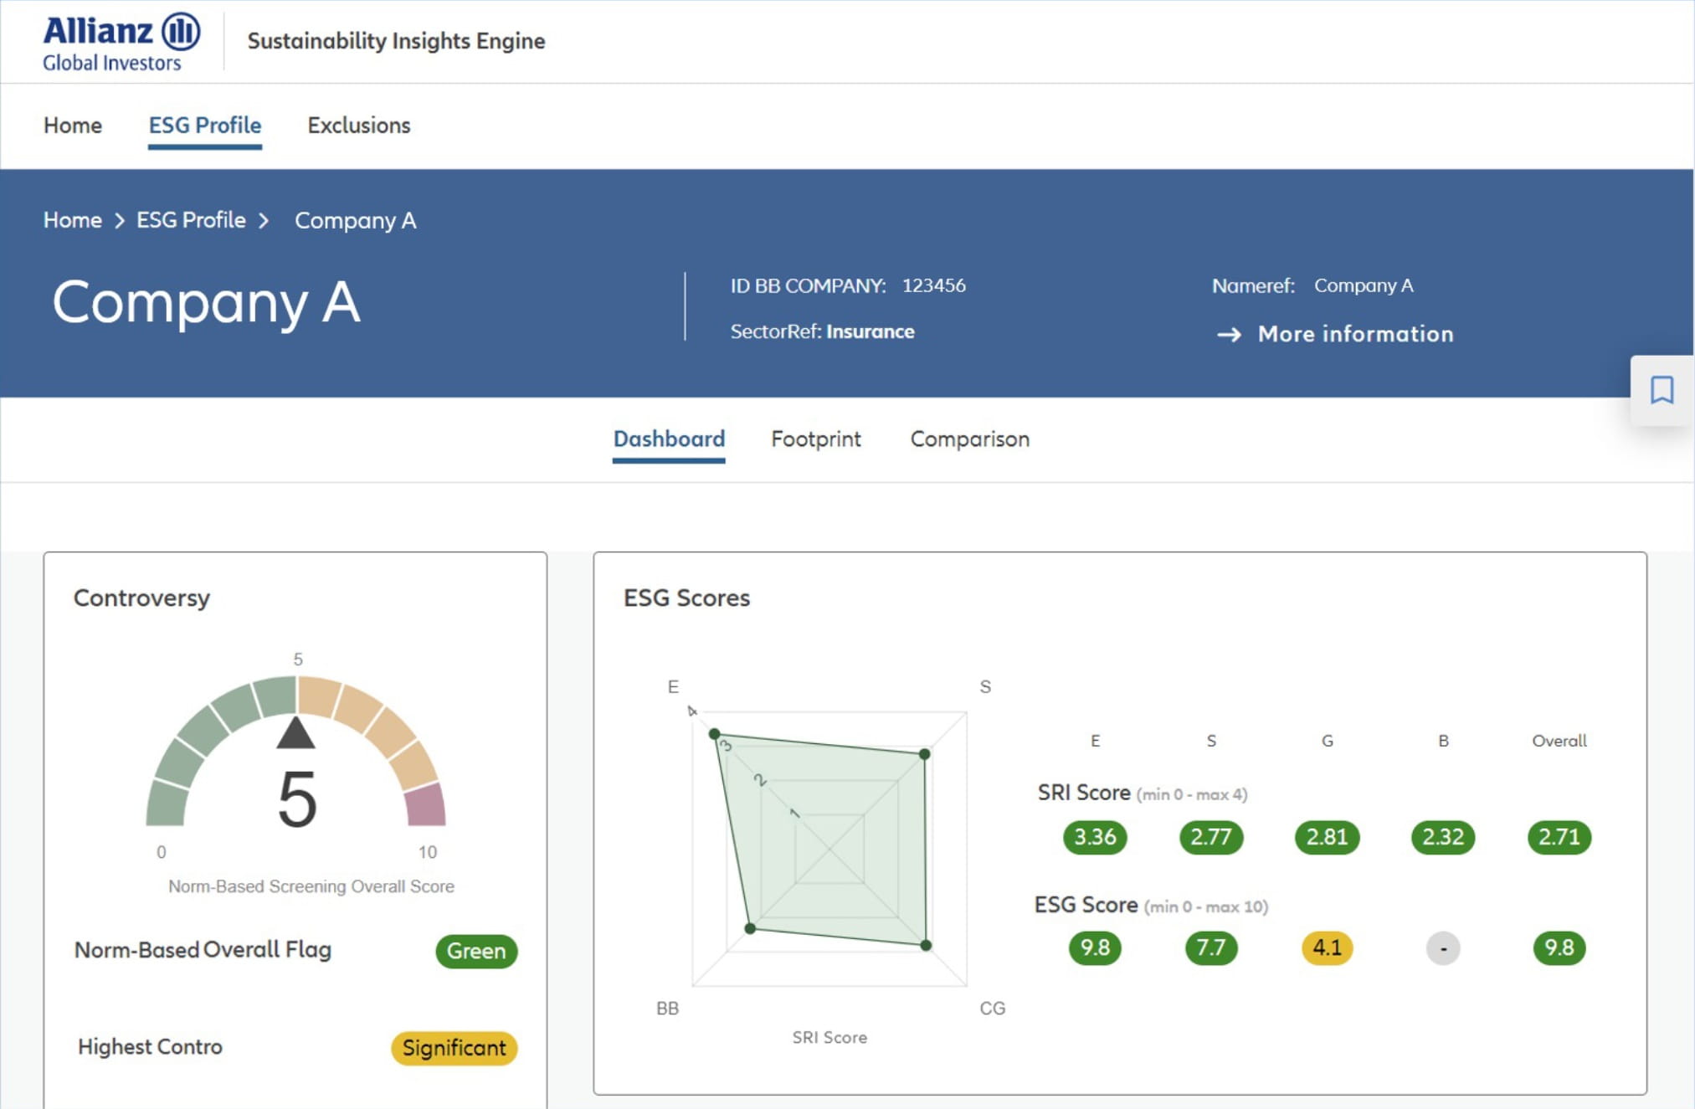Click the breadcrumb chevron after Home
Image resolution: width=1695 pixels, height=1109 pixels.
[x=120, y=221]
